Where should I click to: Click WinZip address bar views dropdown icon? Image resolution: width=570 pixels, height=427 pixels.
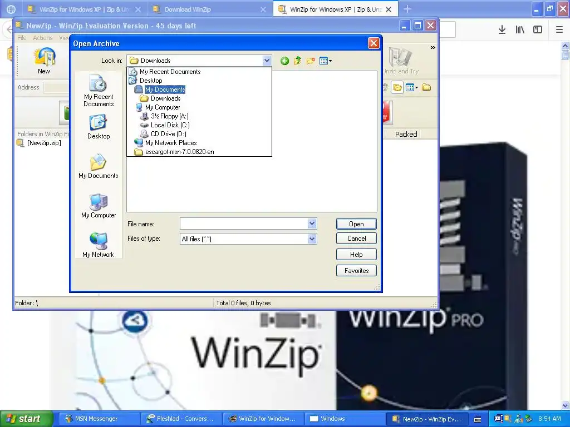pyautogui.click(x=411, y=87)
